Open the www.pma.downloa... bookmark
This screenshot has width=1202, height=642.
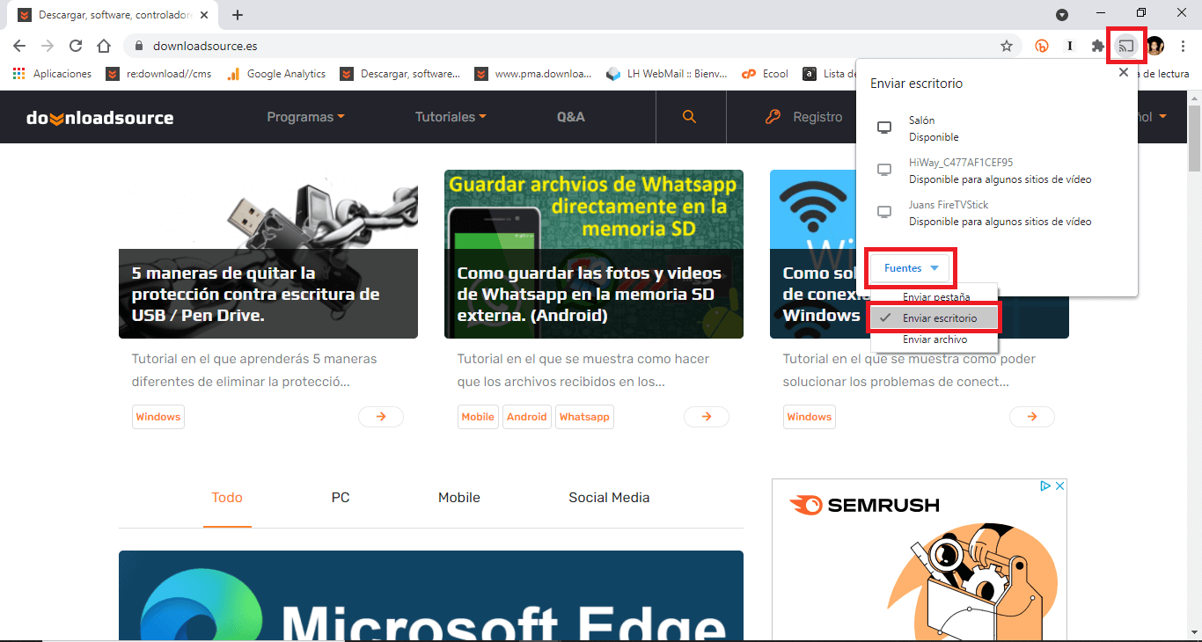[x=533, y=74]
